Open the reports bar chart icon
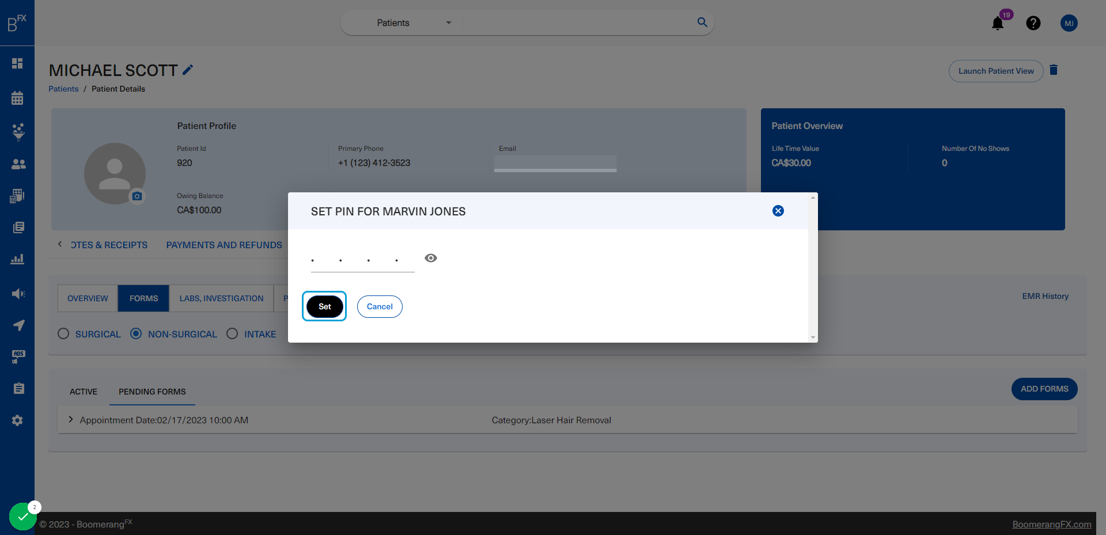The height and width of the screenshot is (535, 1106). coord(17,259)
